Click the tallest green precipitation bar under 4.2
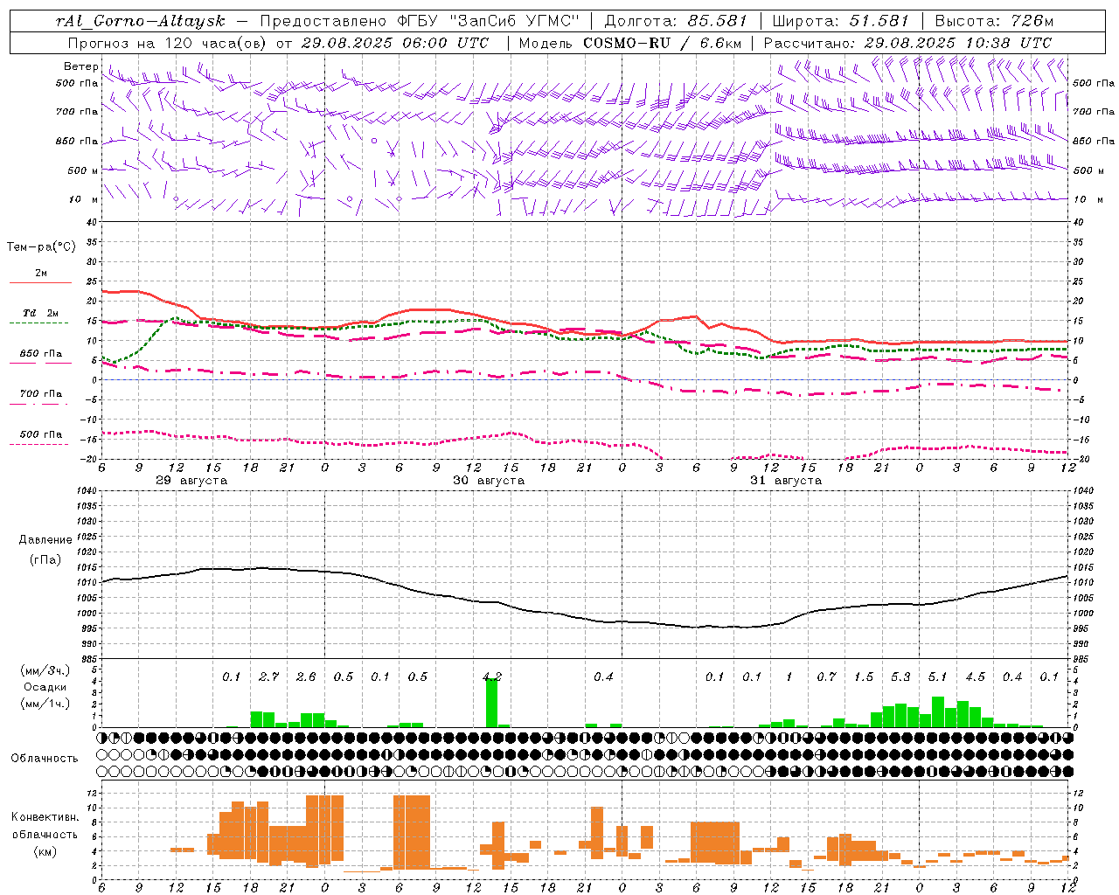The image size is (1119, 895). pos(492,703)
